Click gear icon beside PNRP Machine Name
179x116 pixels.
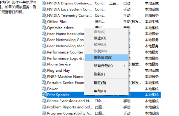[x=44, y=76]
